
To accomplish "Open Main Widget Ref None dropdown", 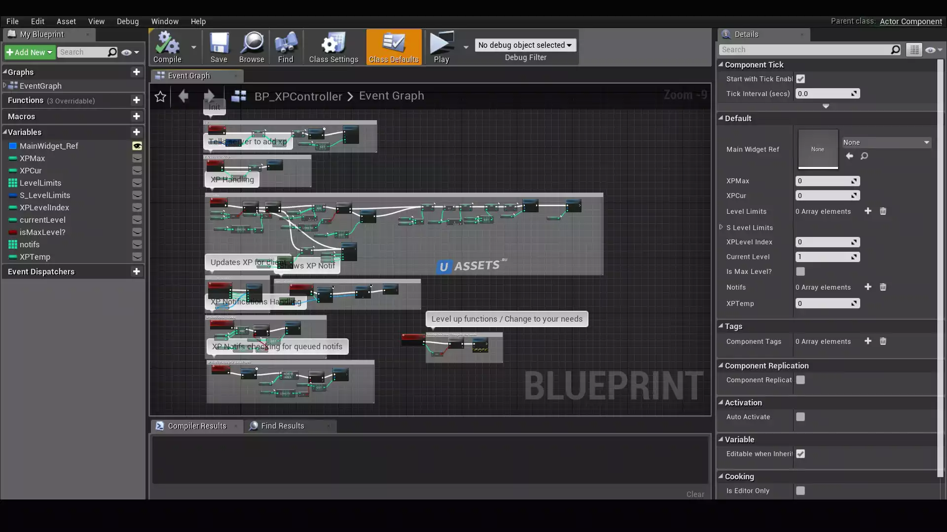I will pos(886,142).
